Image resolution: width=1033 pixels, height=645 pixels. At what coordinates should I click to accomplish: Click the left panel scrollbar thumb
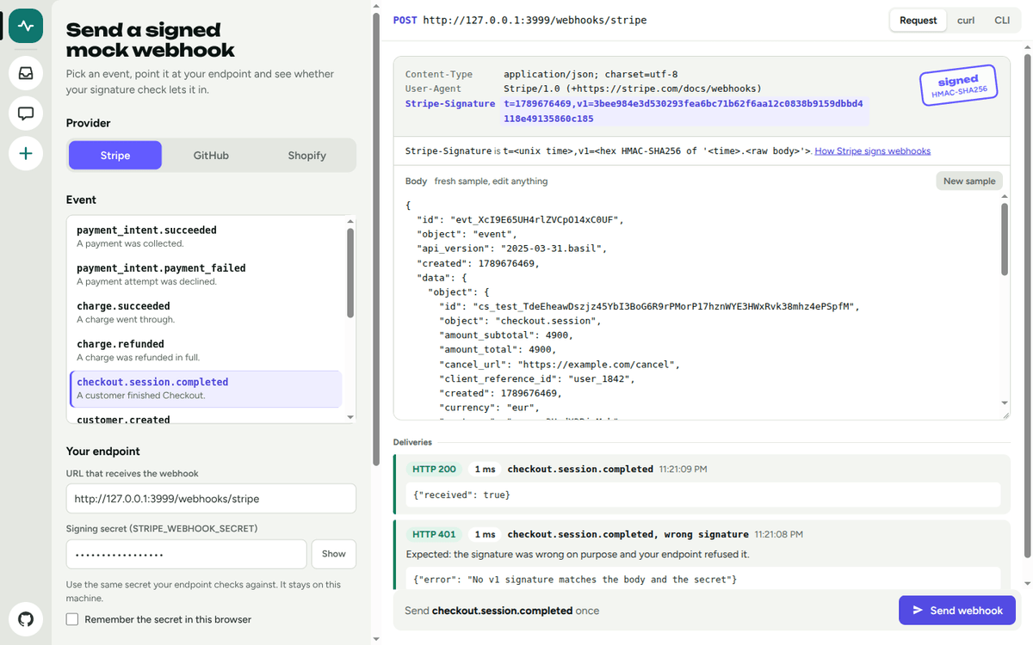[375, 238]
